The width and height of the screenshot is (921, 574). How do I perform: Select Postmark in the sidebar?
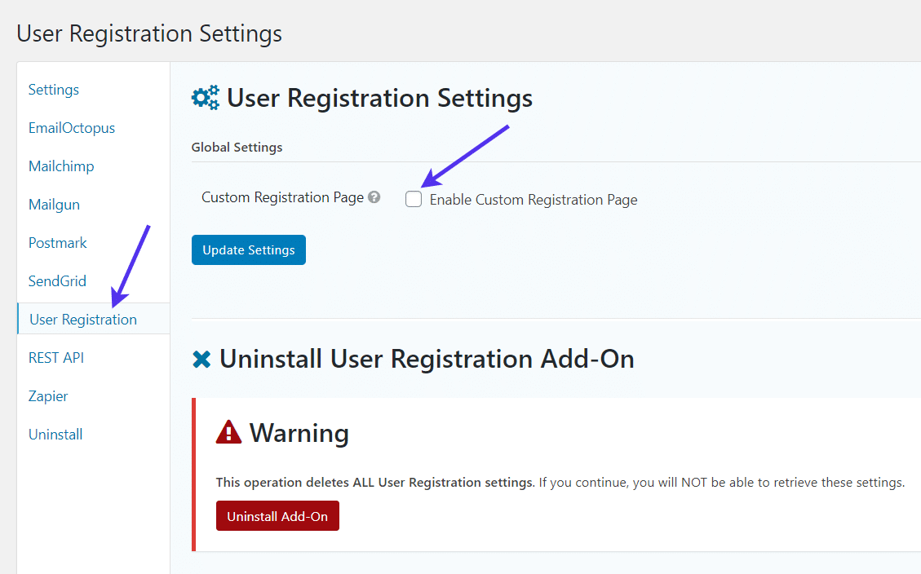[57, 242]
